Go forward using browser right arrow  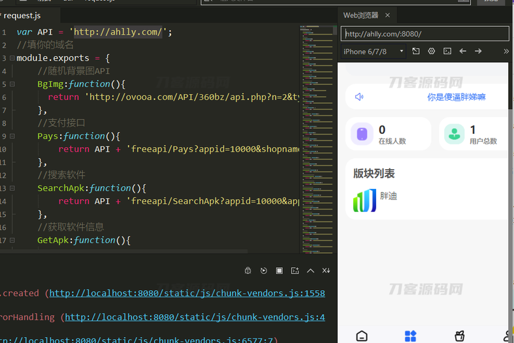pos(479,51)
